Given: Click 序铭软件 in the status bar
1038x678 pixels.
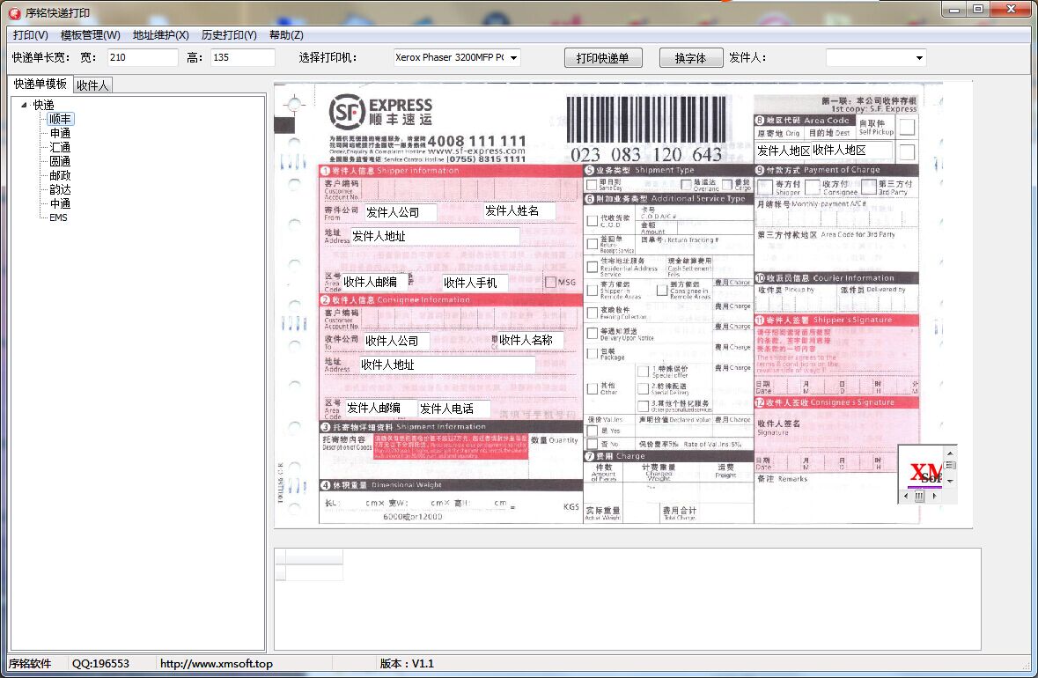Looking at the screenshot, I should 30,663.
